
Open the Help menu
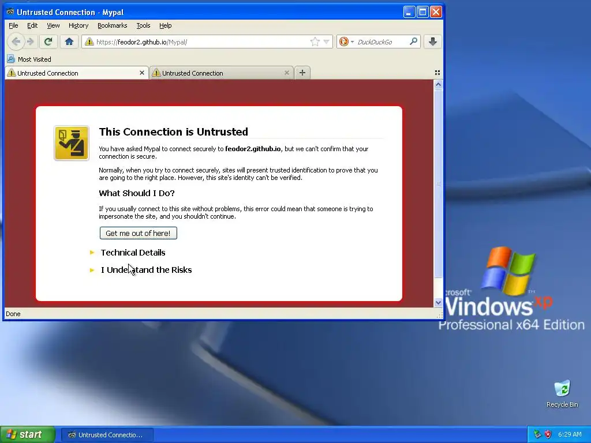point(166,25)
